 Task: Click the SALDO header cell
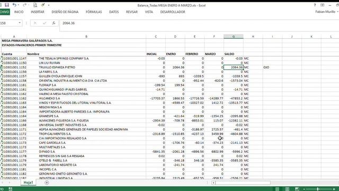234,54
